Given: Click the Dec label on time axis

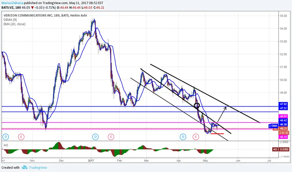Looking at the screenshot, I should [x=61, y=160].
